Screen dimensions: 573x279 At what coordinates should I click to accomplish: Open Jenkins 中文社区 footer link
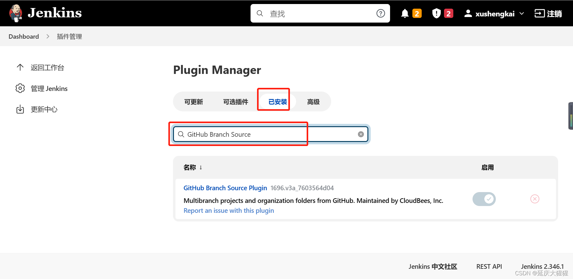(433, 266)
